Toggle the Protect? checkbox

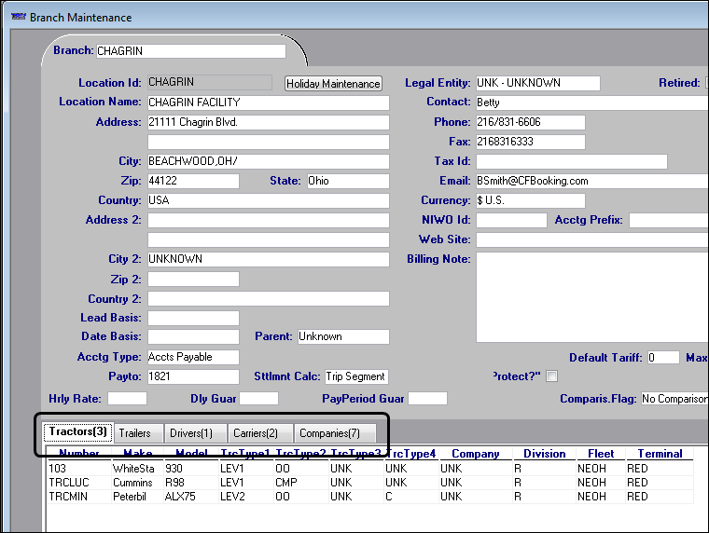551,376
